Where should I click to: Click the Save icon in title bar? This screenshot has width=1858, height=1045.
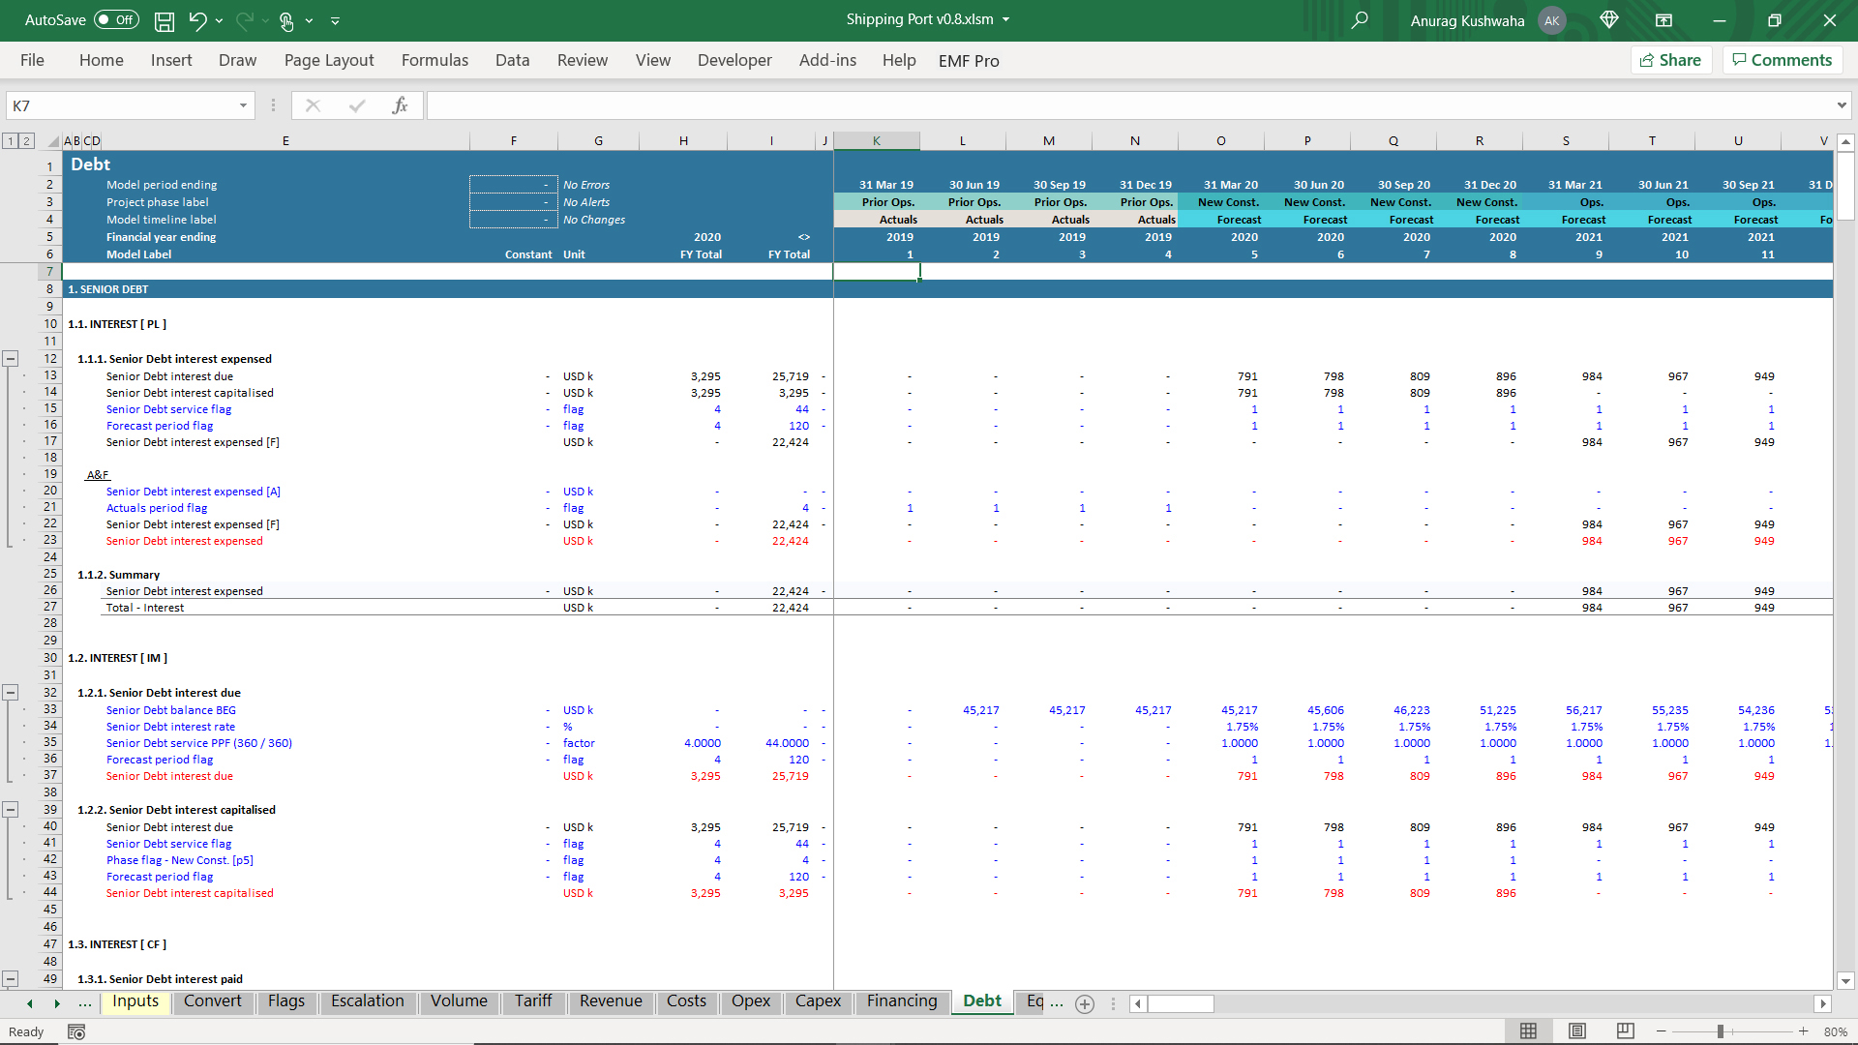coord(165,20)
